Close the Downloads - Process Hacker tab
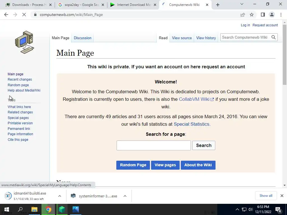This screenshot has height=215, width=287. [50, 5]
